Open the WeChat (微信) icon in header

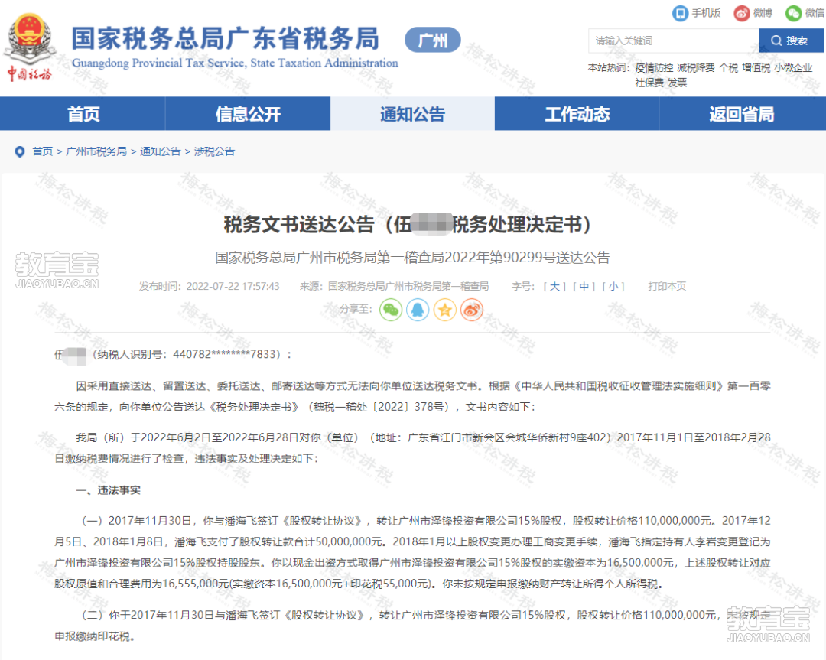point(793,13)
